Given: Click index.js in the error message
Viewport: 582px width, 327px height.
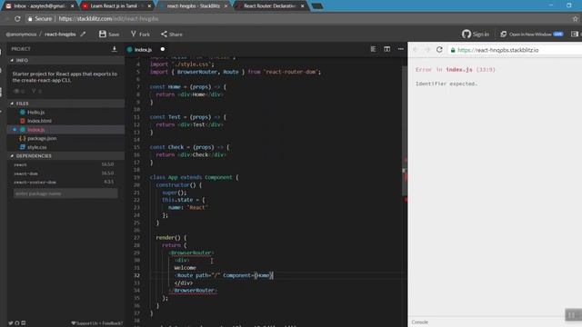Looking at the screenshot, I should coord(459,70).
